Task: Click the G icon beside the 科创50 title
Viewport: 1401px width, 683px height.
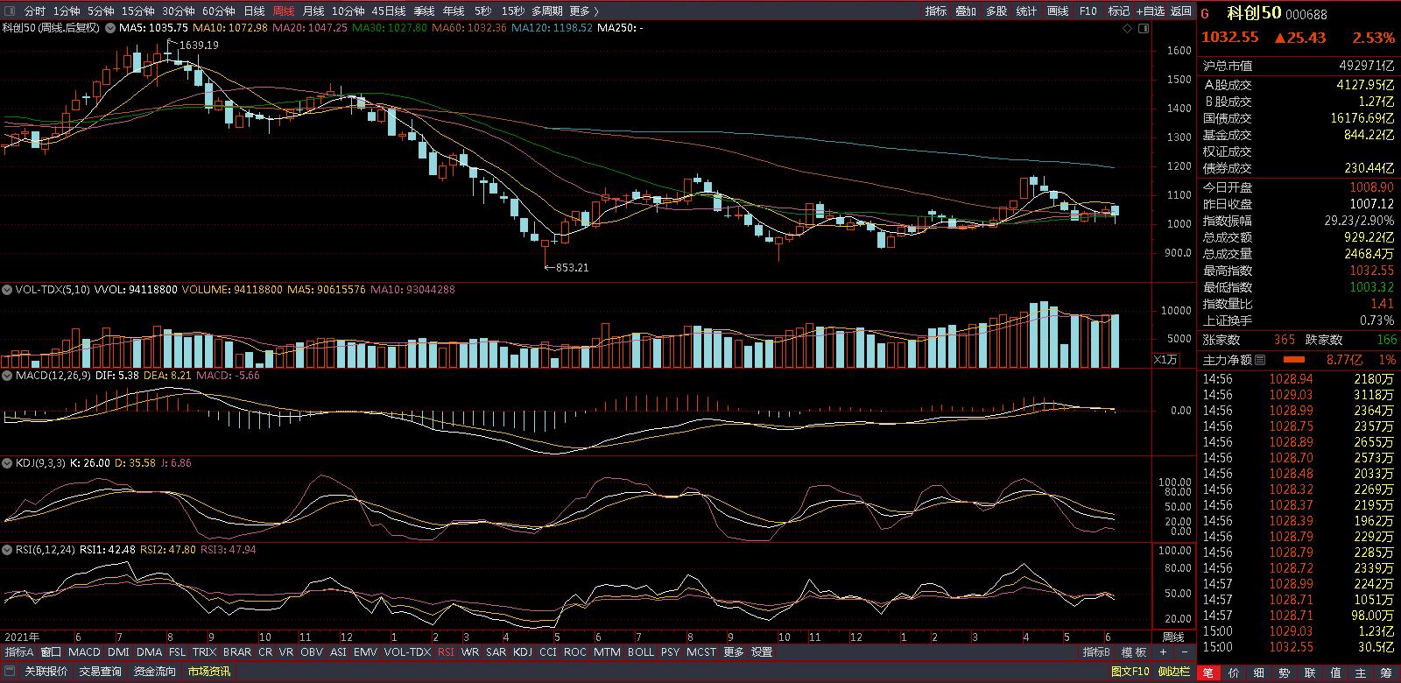Action: tap(1206, 14)
